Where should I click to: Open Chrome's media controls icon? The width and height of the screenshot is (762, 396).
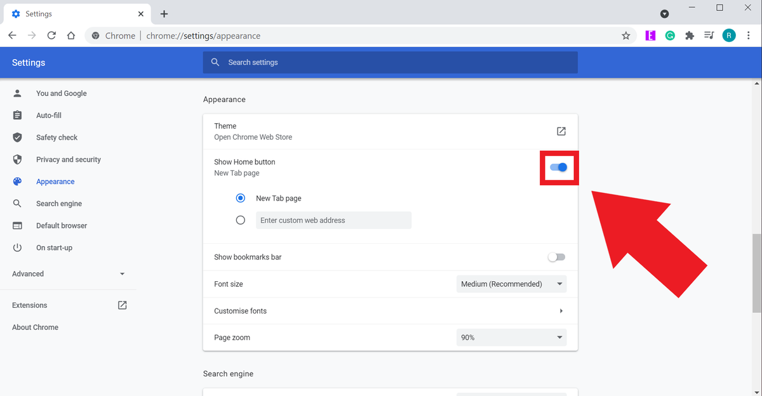point(709,36)
